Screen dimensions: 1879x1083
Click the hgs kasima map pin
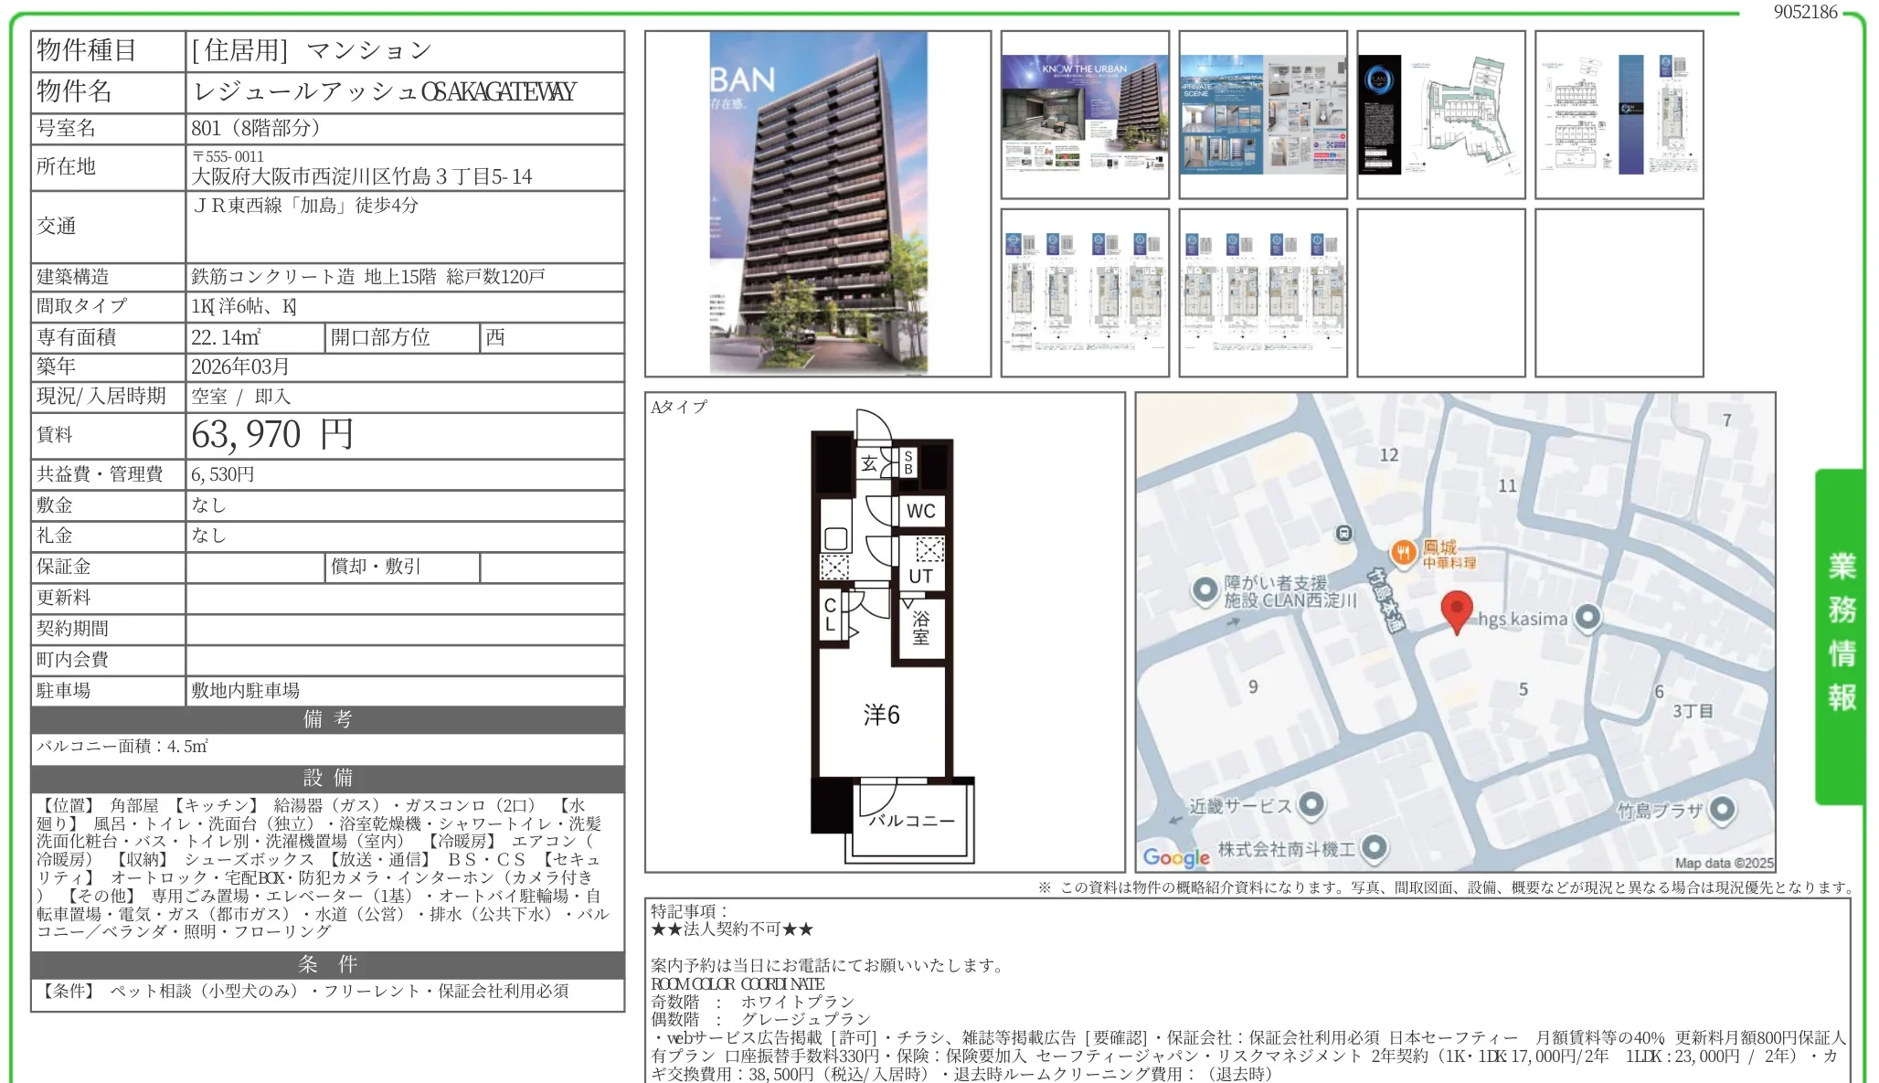[x=1587, y=618]
